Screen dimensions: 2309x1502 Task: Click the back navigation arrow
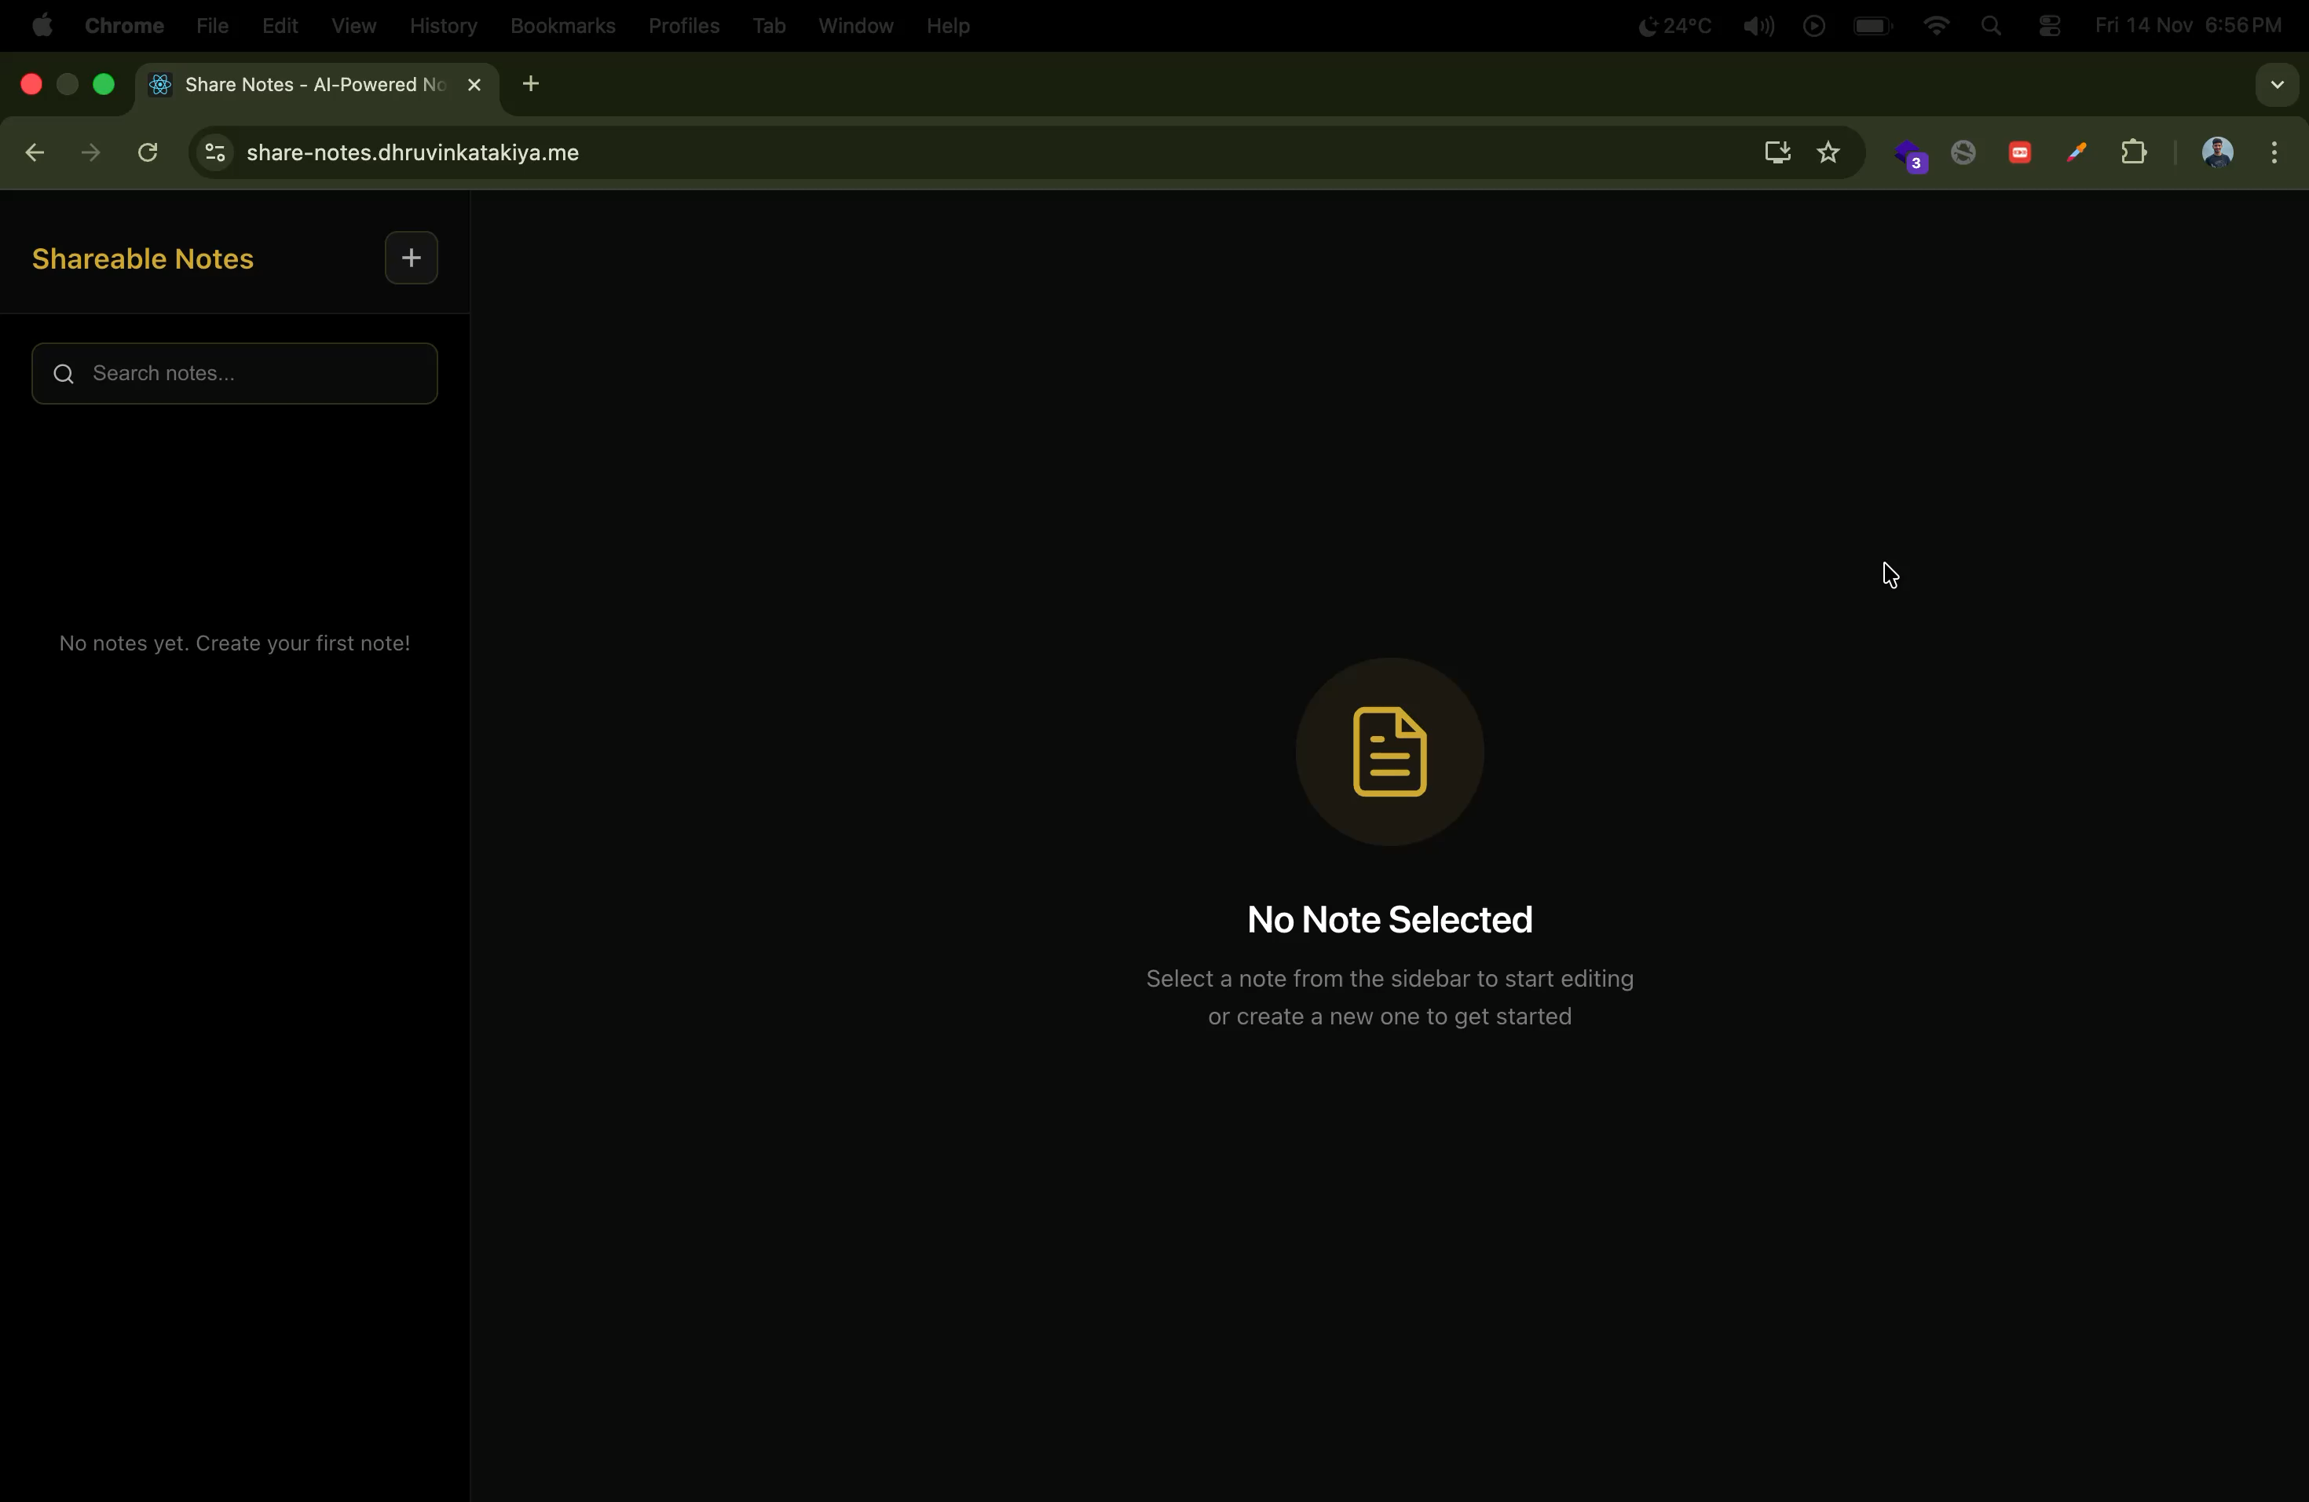pos(35,152)
